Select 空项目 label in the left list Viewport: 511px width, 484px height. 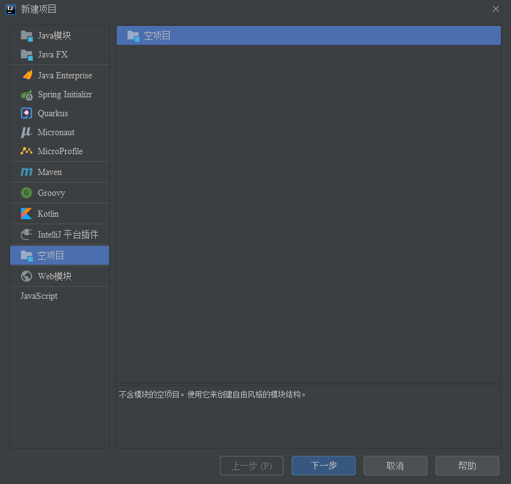50,255
